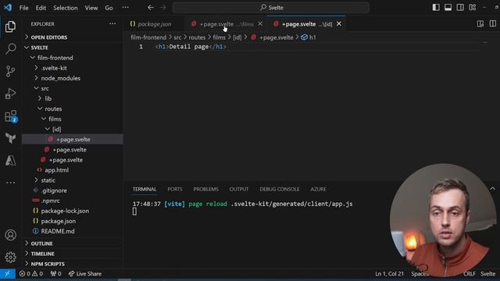Click Ln 1, Col 21 status item
This screenshot has height=281, width=500.
coord(389,274)
